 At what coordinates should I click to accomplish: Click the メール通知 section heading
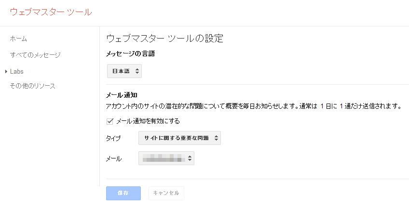click(122, 95)
